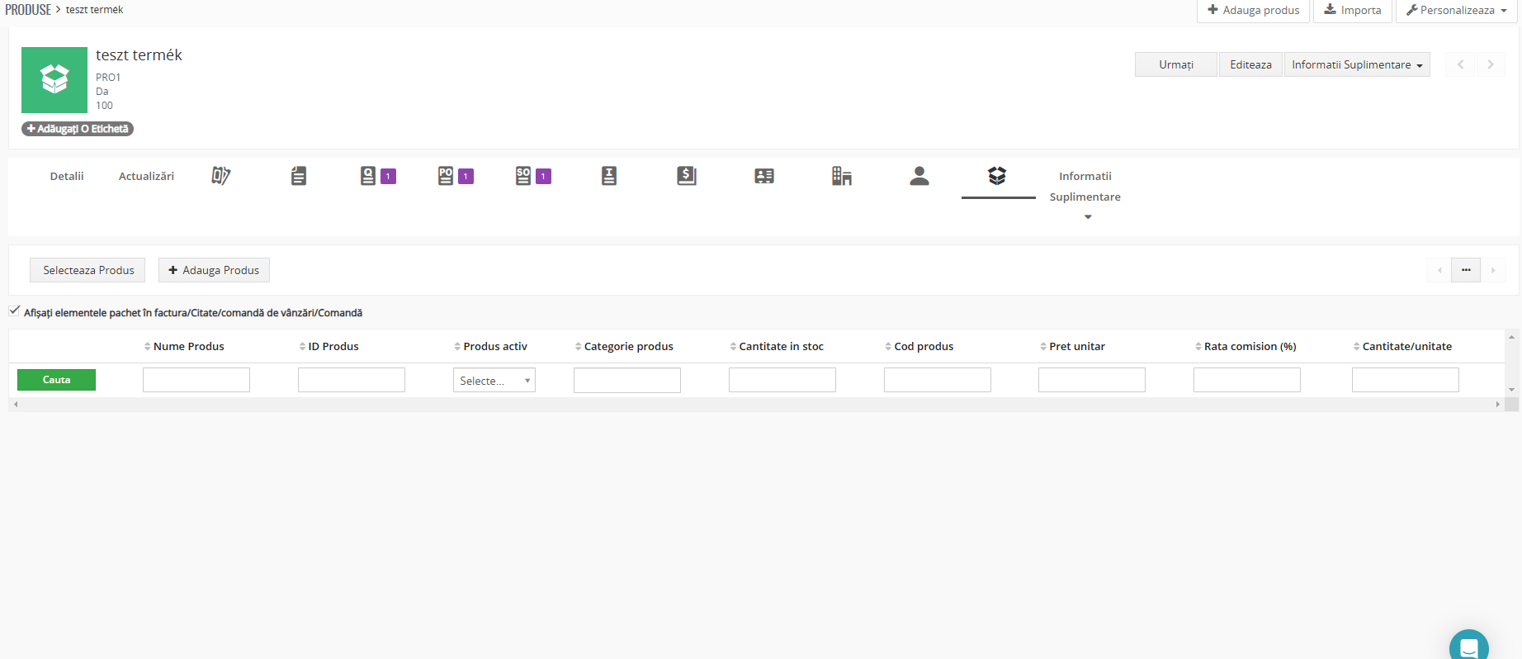Click the Importa button
Image resolution: width=1522 pixels, height=659 pixels.
(x=1353, y=10)
